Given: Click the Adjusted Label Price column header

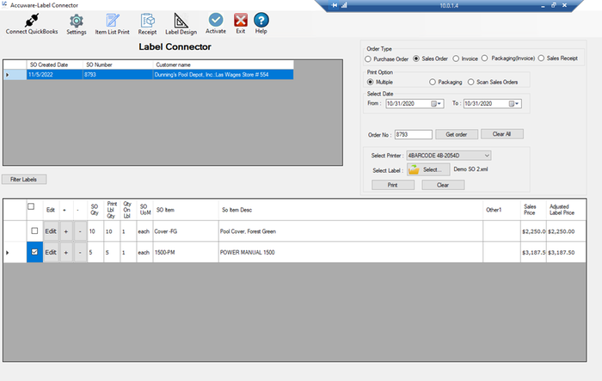Looking at the screenshot, I should (x=566, y=210).
